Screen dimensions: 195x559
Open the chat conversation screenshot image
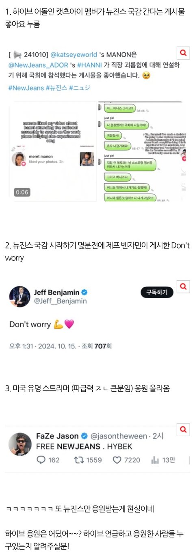(140, 151)
